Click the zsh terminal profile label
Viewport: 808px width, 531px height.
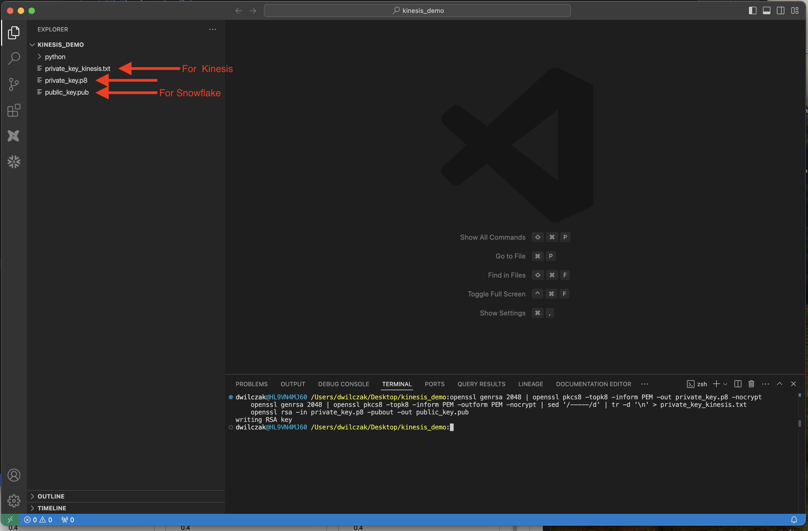click(x=697, y=384)
